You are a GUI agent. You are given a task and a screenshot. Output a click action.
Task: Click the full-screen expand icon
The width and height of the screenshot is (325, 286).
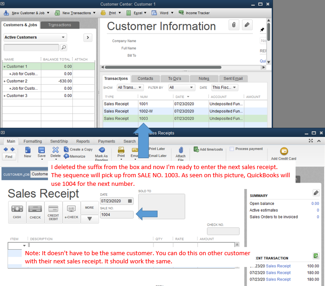click(311, 141)
